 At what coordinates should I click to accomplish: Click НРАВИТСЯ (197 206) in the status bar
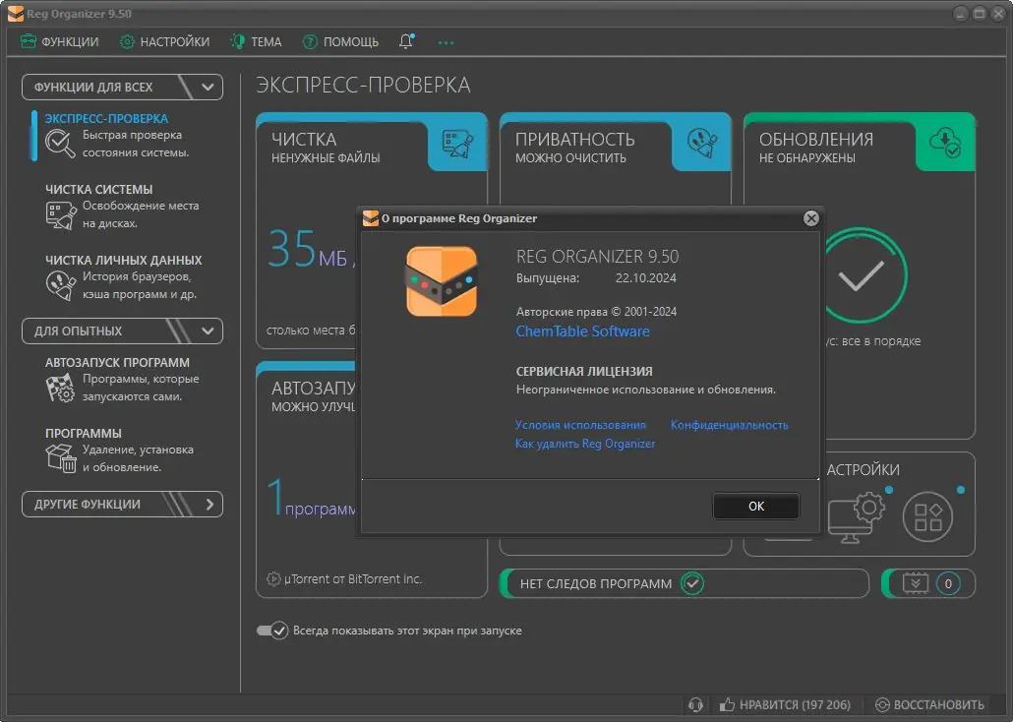click(x=786, y=705)
